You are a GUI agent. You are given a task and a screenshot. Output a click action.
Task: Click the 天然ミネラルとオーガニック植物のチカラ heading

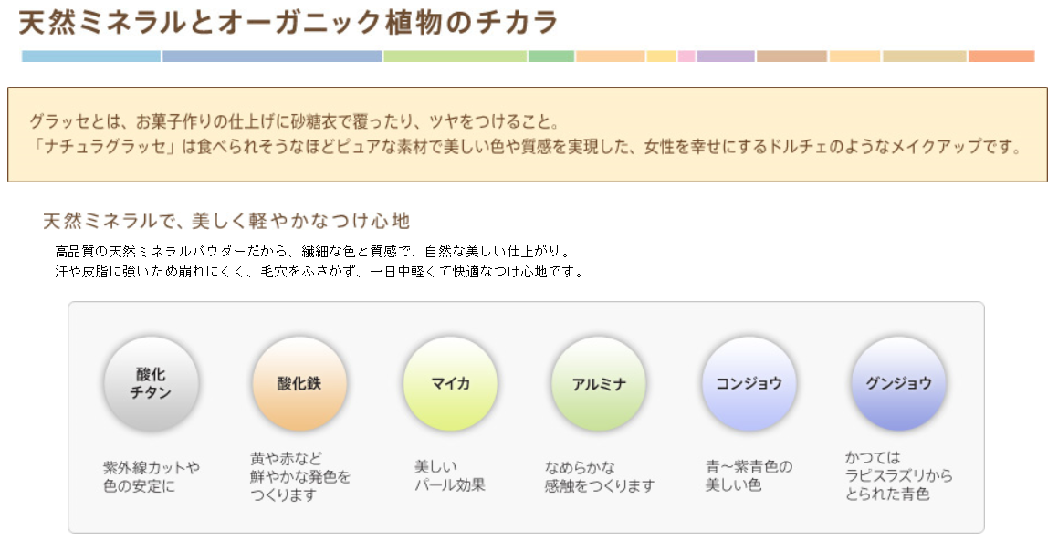pos(288,22)
